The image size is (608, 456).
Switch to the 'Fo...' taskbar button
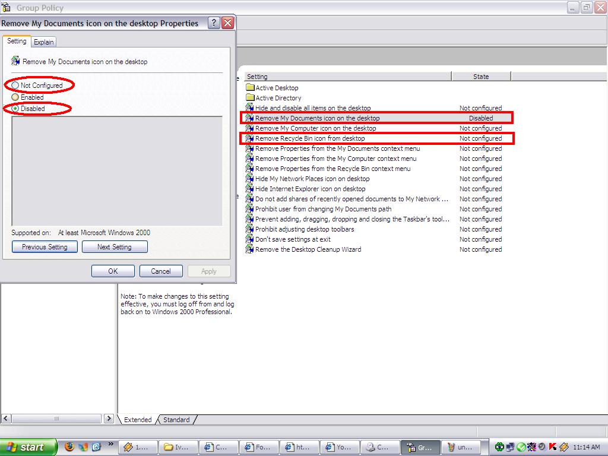pos(259,448)
